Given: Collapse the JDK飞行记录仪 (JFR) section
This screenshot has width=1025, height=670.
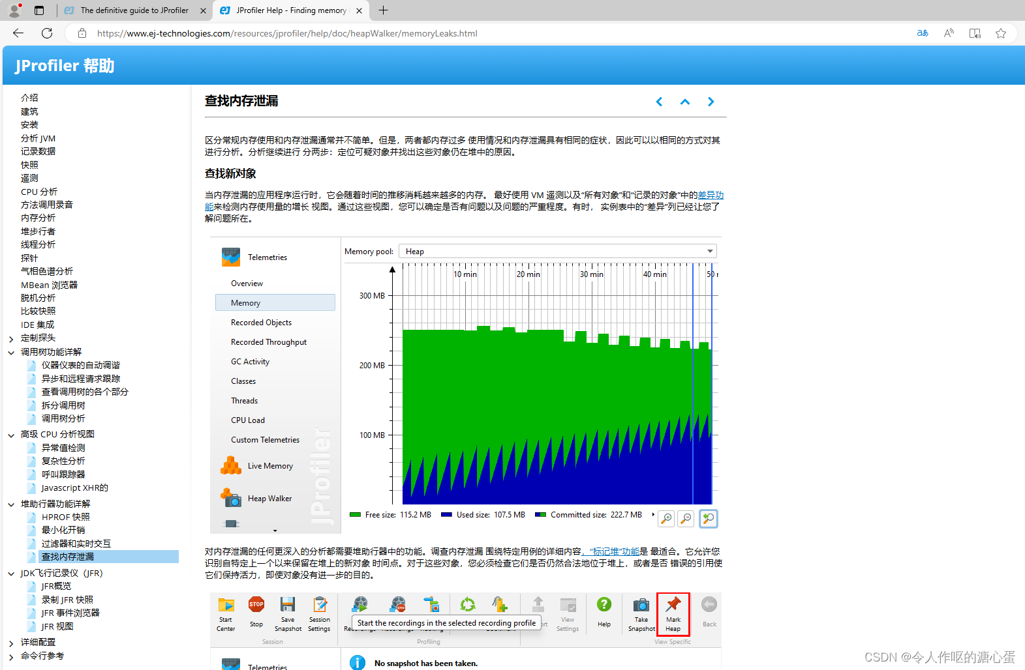Looking at the screenshot, I should point(11,574).
